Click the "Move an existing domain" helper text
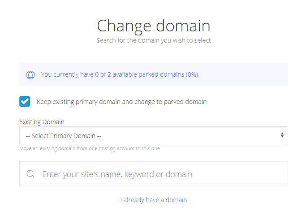Image resolution: width=306 pixels, height=221 pixels. pos(90,148)
